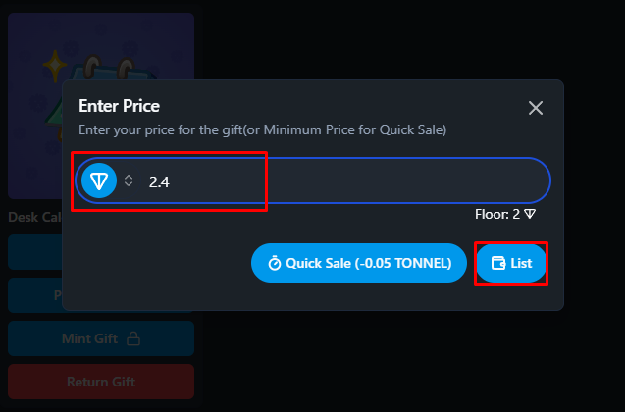625x412 pixels.
Task: Click the wallet icon on List button
Action: click(498, 263)
